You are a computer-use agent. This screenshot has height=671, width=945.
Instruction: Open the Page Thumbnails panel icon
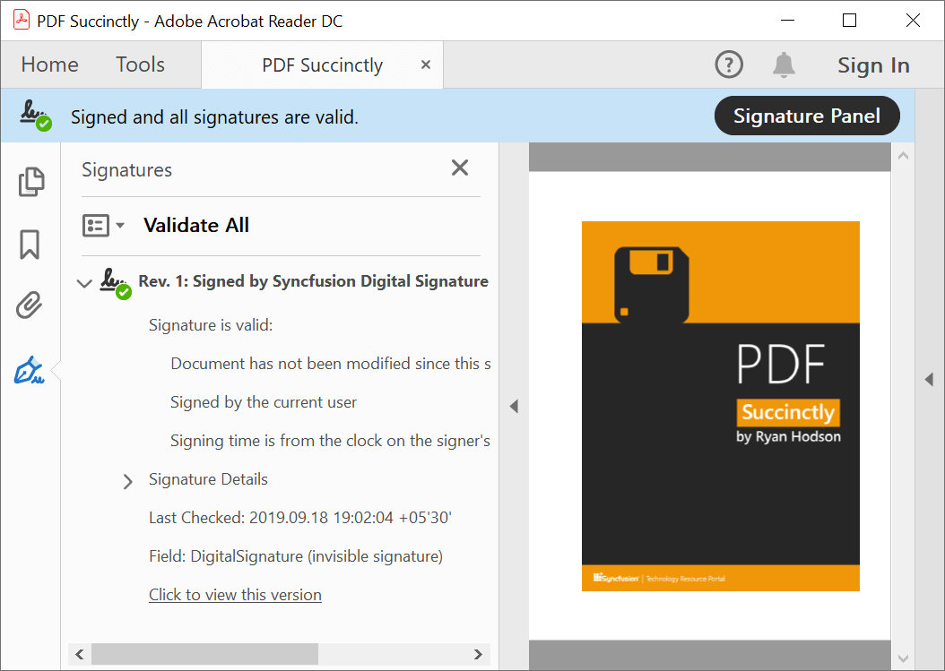pos(30,181)
